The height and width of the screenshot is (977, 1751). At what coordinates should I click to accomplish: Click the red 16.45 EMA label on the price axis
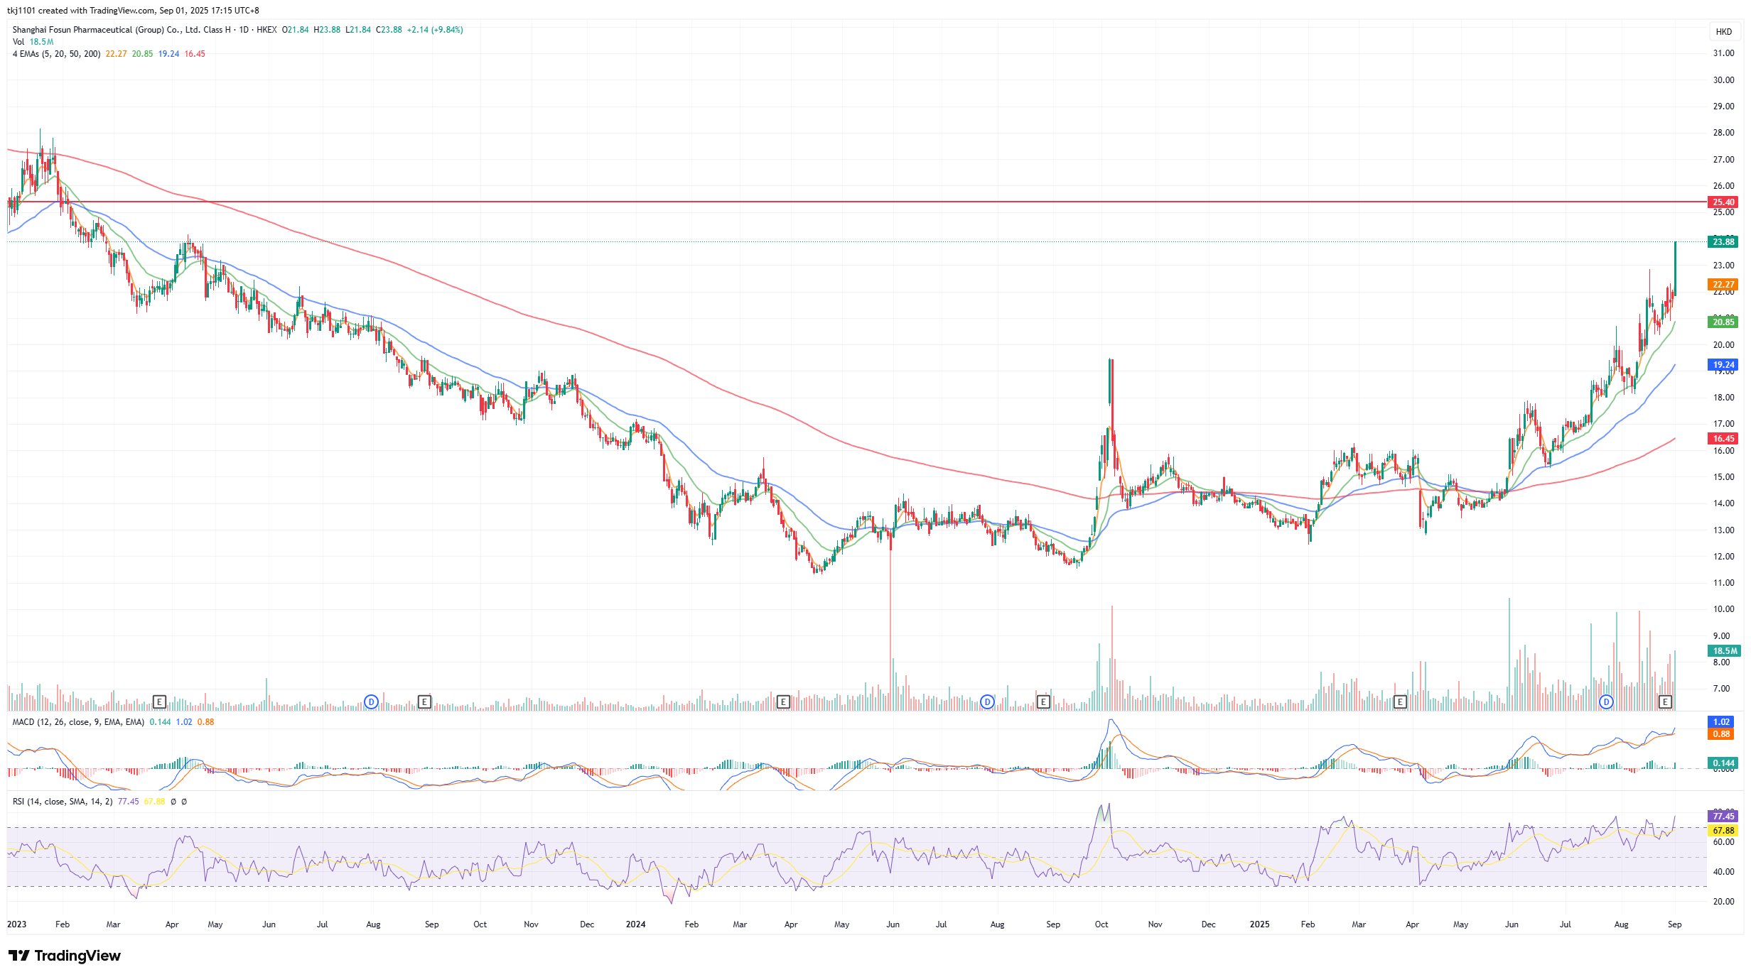tap(1724, 439)
